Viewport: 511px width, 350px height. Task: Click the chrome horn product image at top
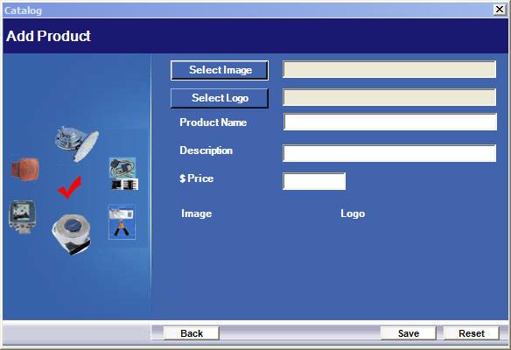[77, 144]
